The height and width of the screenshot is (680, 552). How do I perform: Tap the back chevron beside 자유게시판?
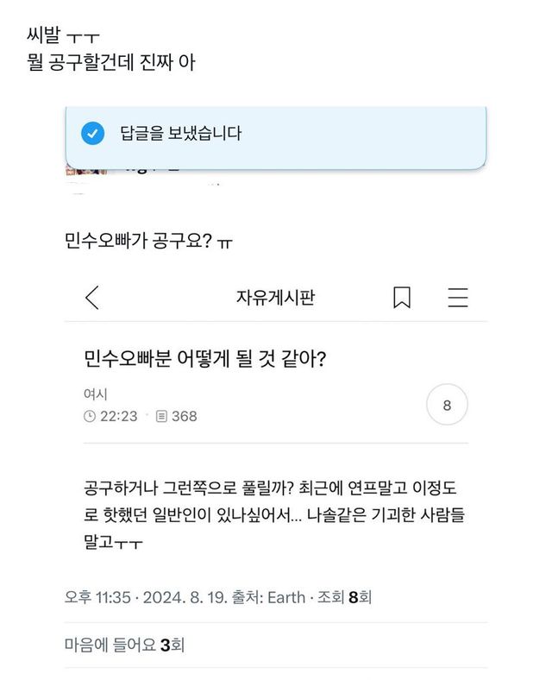click(x=92, y=298)
